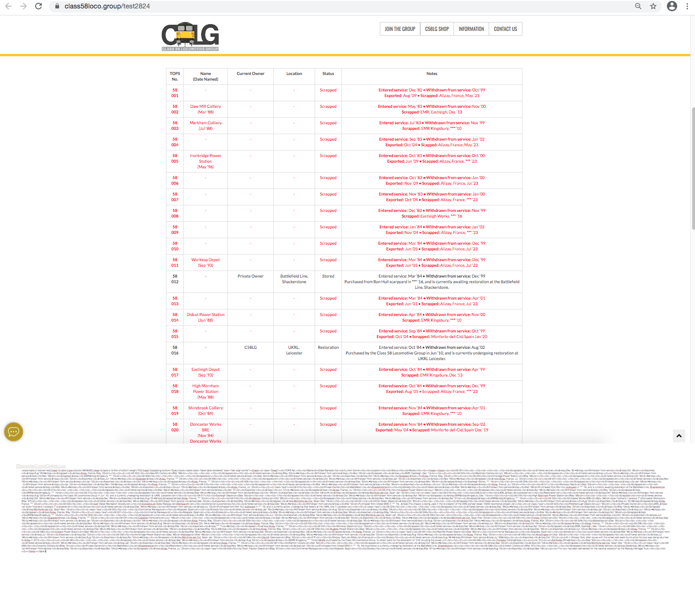This screenshot has height=595, width=695.
Task: Click the UKRL, Leicester location cell
Action: point(294,353)
